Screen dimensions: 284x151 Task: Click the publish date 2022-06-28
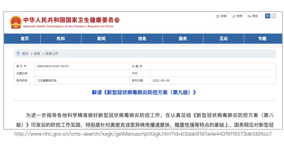(161, 80)
